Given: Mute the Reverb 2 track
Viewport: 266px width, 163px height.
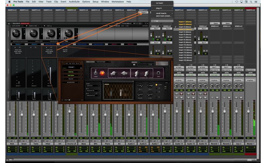Looking at the screenshot, I should 229,97.
